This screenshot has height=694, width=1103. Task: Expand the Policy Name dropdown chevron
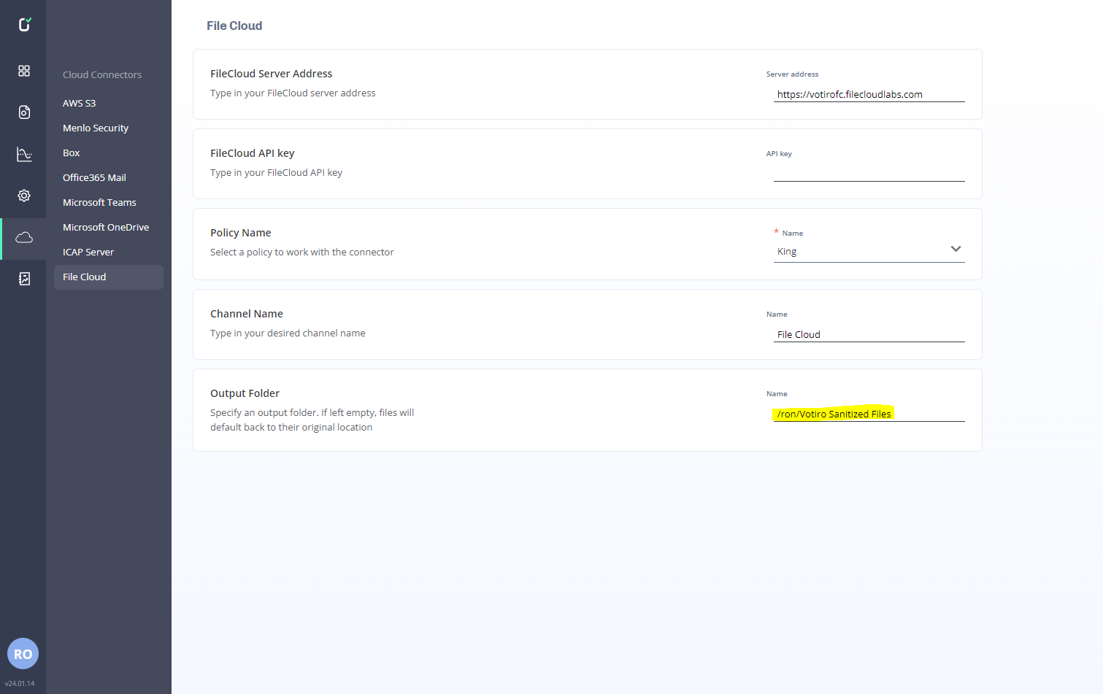tap(956, 250)
